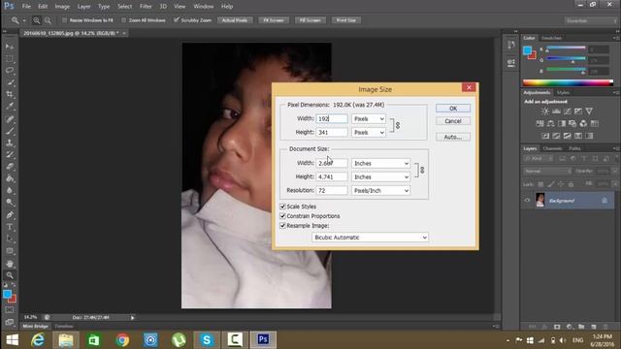Toggle Scale Styles checkbox
Viewport: 621px width, 349px height.
[x=282, y=206]
